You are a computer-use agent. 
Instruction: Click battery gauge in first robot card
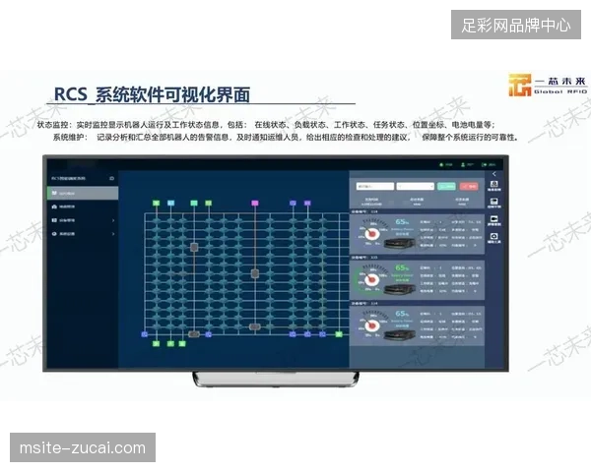[x=371, y=234]
